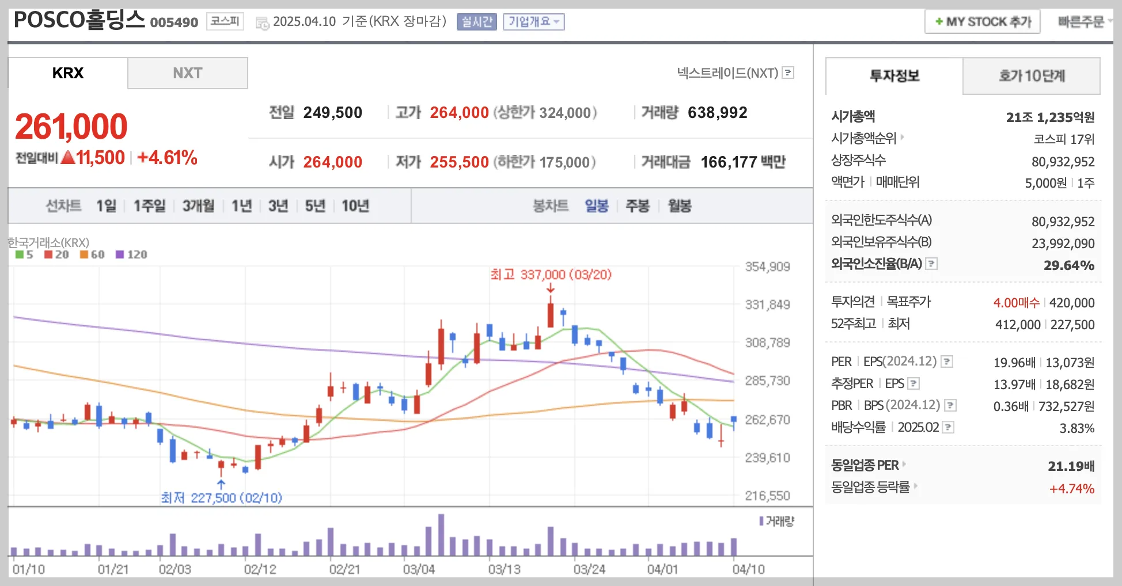Open the 외국인소진율 help icon

tap(931, 264)
